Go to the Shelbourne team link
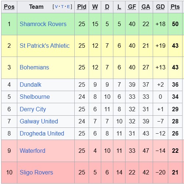 point(35,97)
